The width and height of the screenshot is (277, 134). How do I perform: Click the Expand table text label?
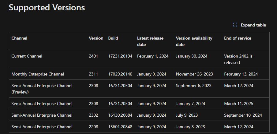tap(253, 25)
